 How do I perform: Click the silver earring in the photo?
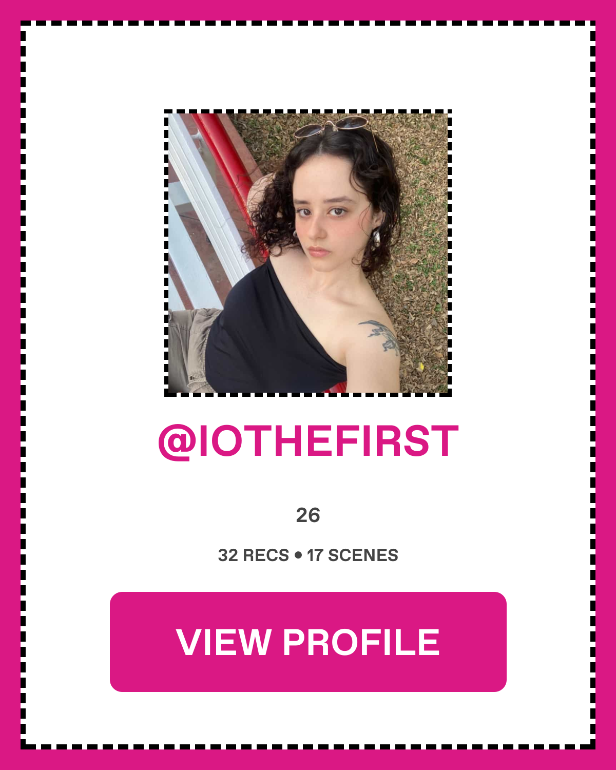point(375,238)
